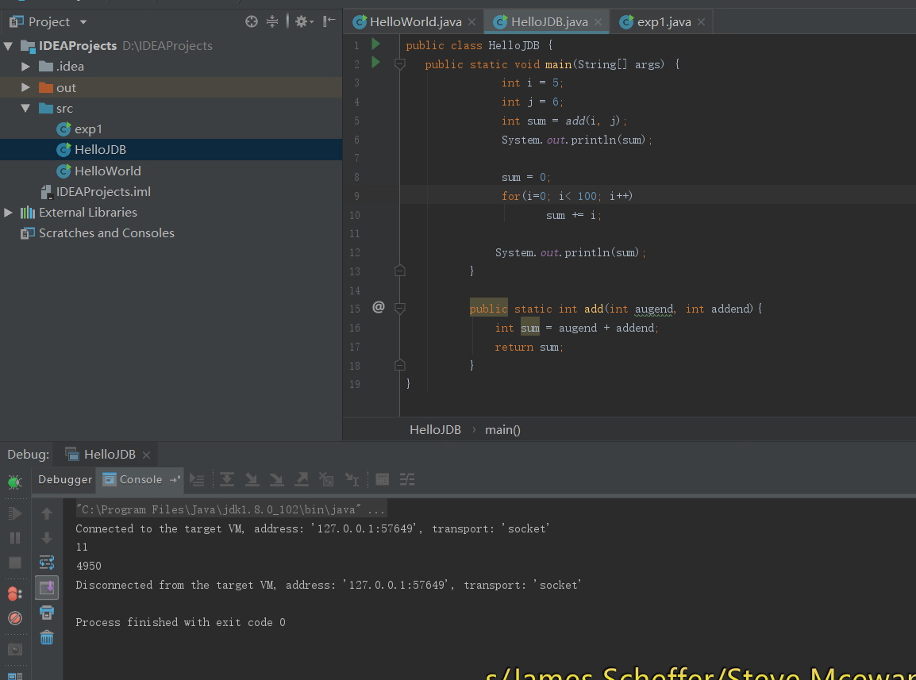Expand the .idea folder
The image size is (916, 680).
click(25, 67)
